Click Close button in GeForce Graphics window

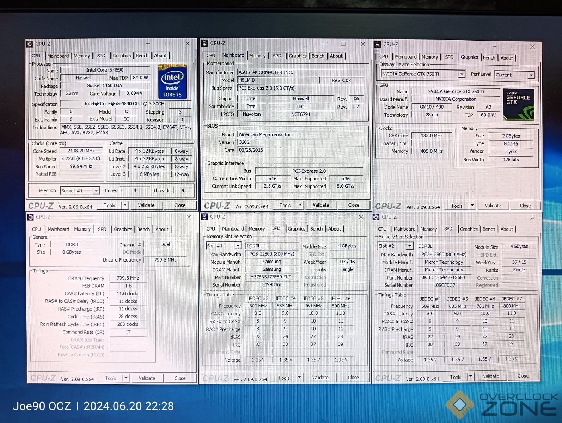click(525, 206)
